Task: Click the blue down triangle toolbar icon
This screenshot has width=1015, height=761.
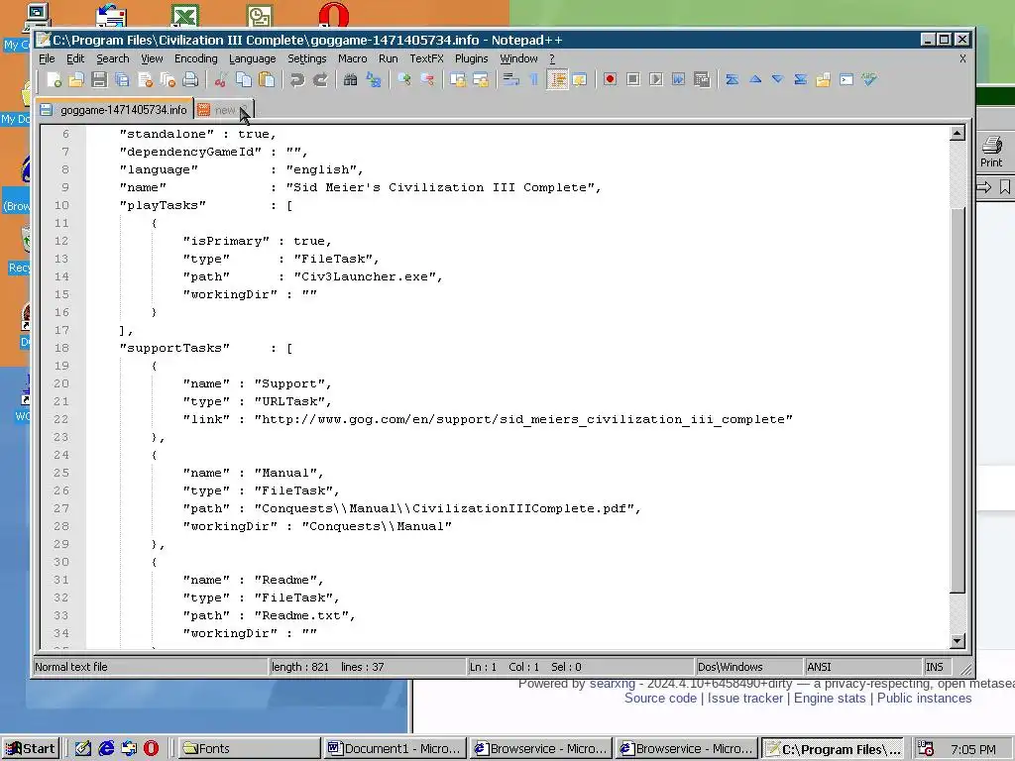Action: point(777,79)
